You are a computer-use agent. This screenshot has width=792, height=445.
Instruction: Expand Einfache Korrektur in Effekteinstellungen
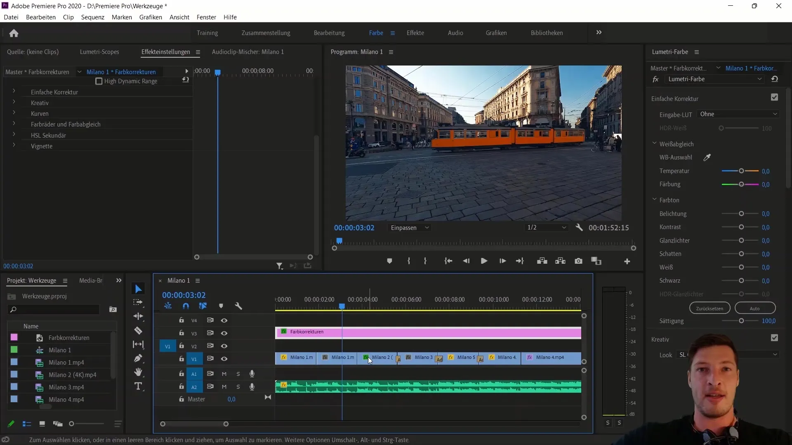pos(14,91)
